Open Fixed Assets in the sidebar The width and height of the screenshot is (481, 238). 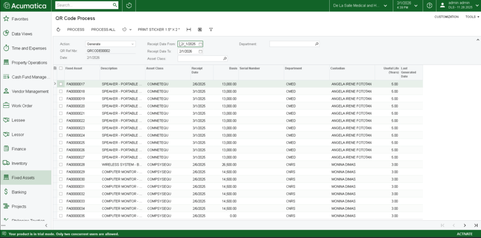click(x=23, y=177)
